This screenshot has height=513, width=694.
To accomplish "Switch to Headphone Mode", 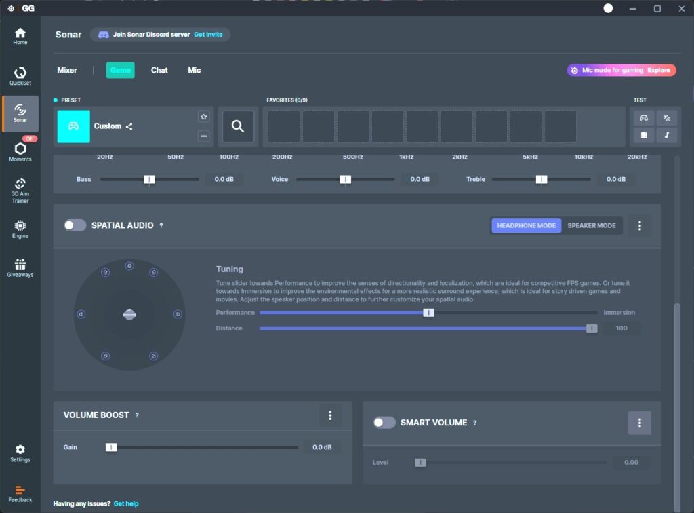I will 526,225.
